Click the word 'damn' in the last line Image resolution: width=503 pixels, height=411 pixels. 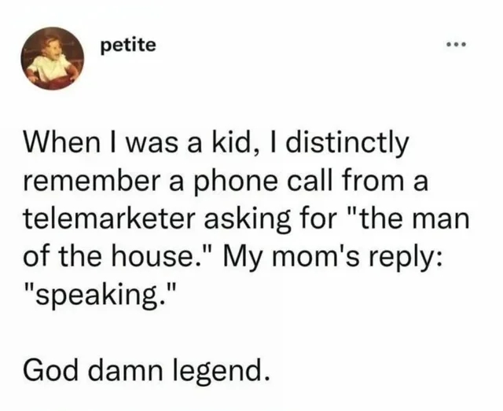[126, 372]
